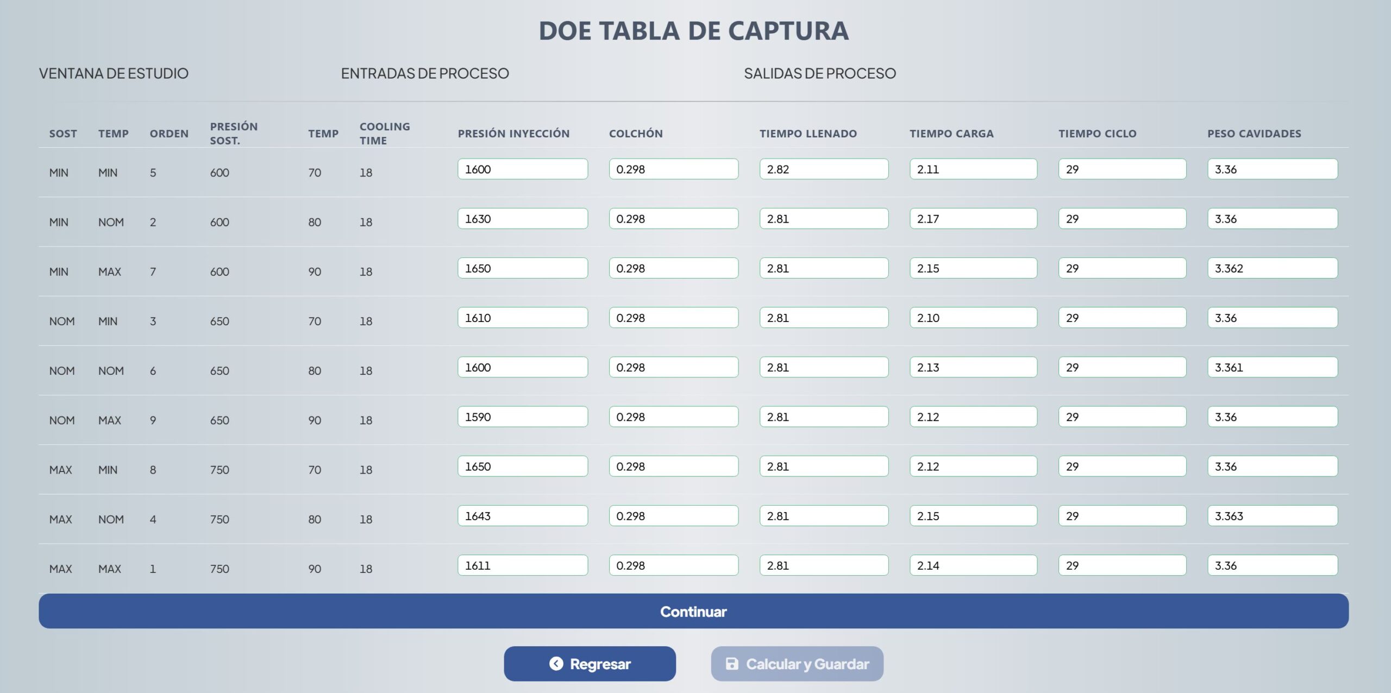This screenshot has height=693, width=1391.
Task: Select Tiempo Ciclo field in last row
Action: pyautogui.click(x=1121, y=565)
